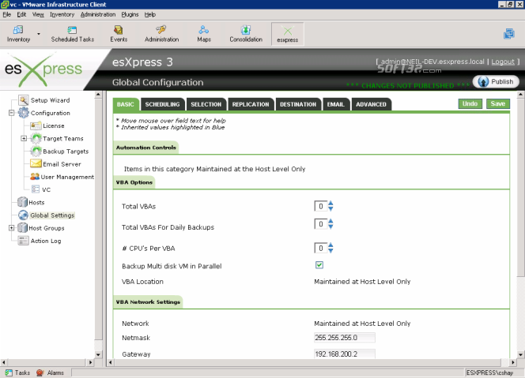Click the Email Server envelope icon
The image size is (525, 378).
pyautogui.click(x=36, y=164)
